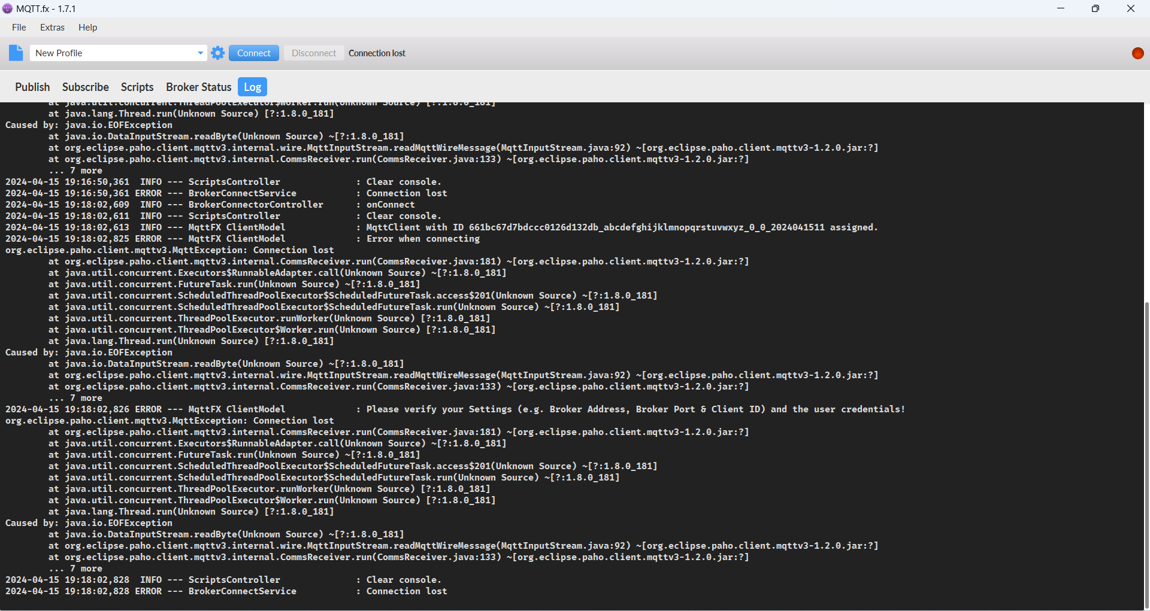Click the 'MqttClient with ID' assigned log line
The width and height of the screenshot is (1150, 611).
pyautogui.click(x=441, y=227)
